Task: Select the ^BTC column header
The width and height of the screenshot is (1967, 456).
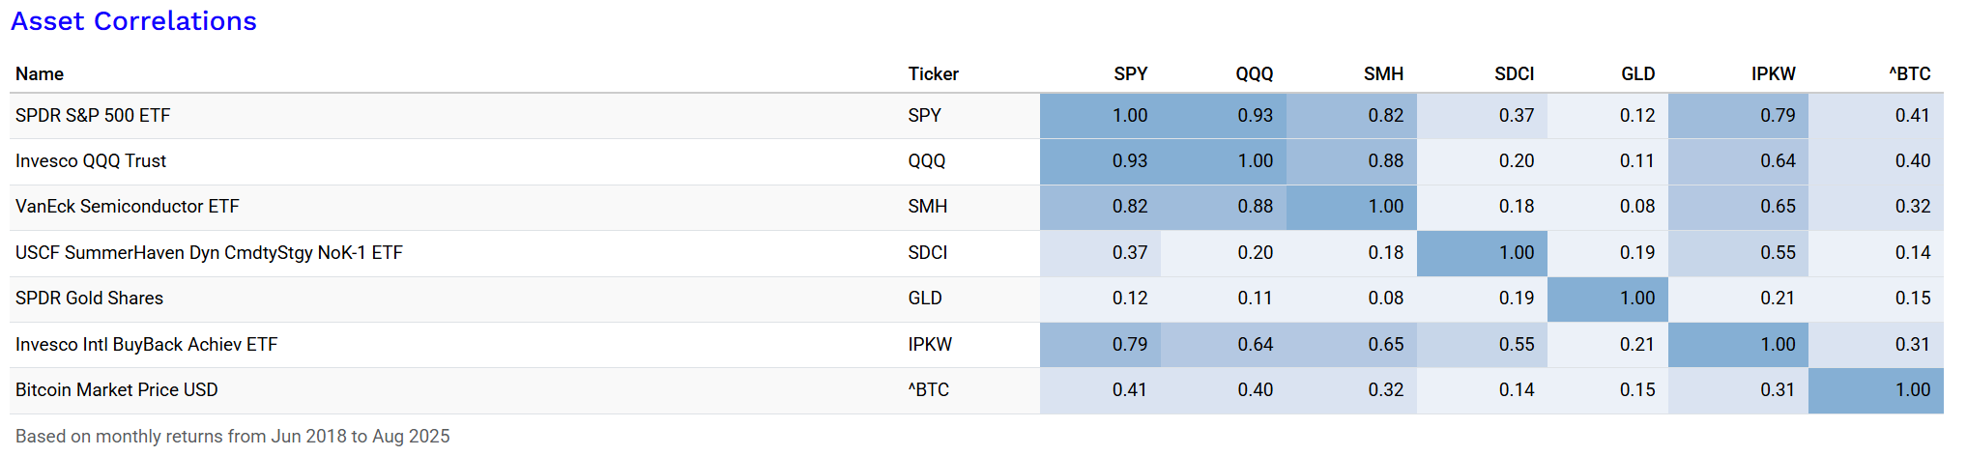Action: (x=1909, y=74)
